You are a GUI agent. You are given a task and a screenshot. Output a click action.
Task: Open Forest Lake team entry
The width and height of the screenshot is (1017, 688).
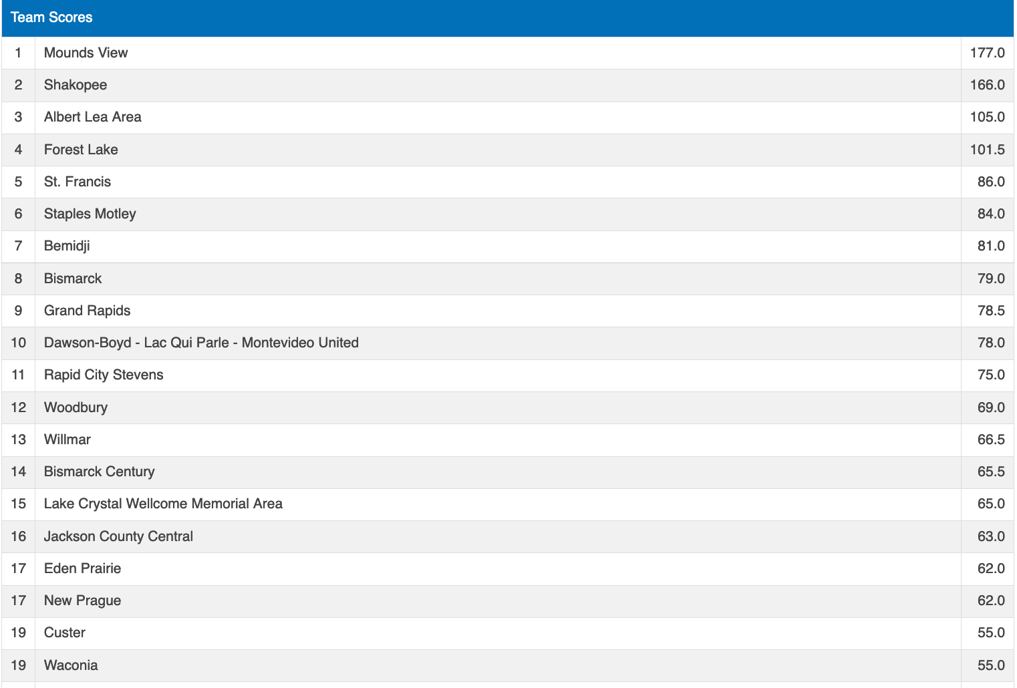(x=81, y=150)
